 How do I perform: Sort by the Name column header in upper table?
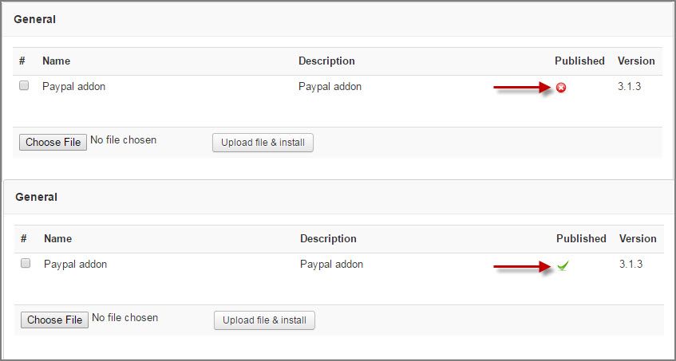pos(56,61)
